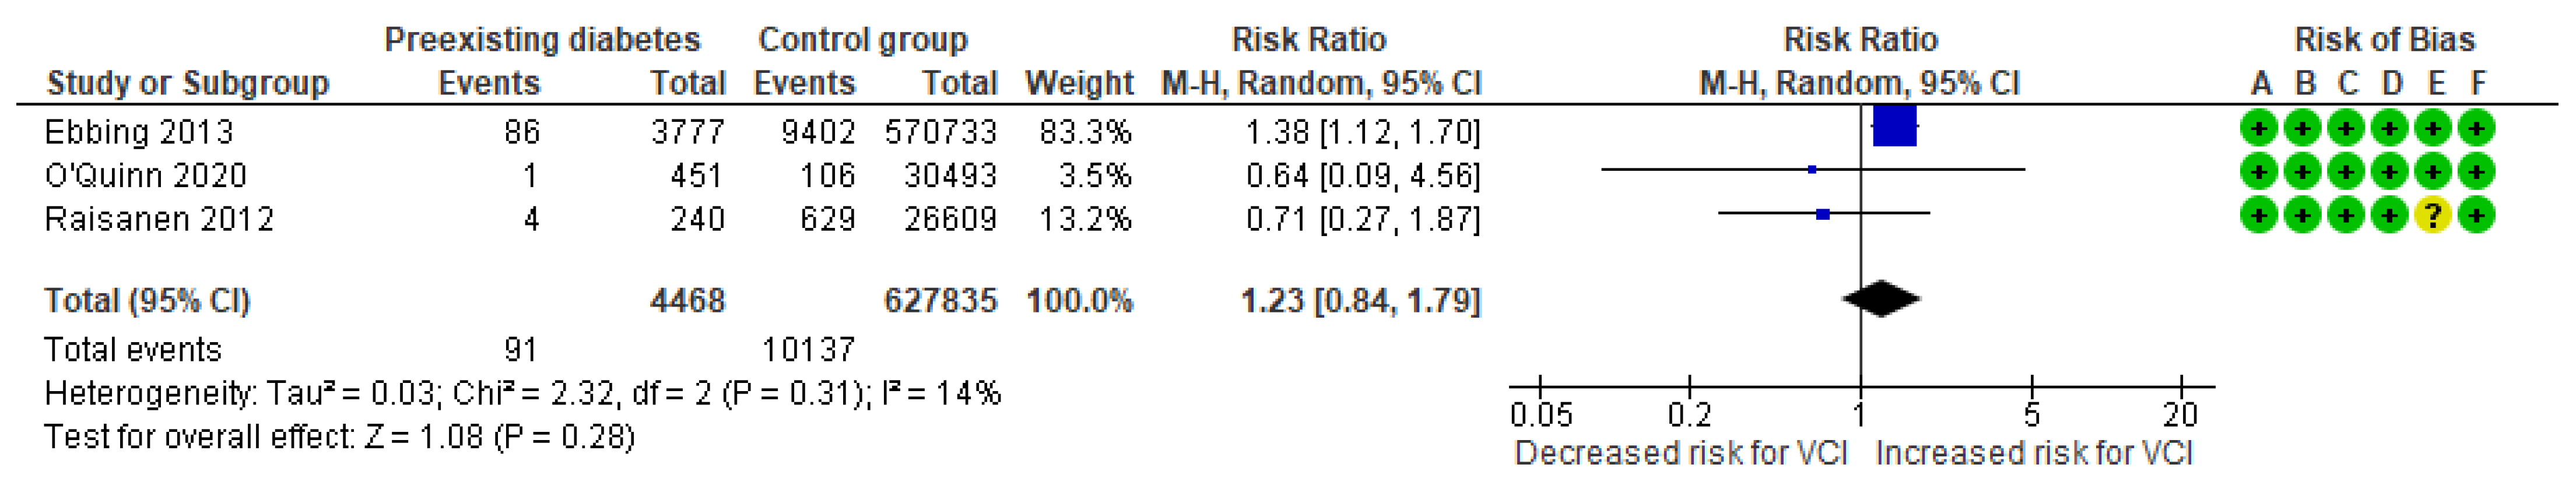Click the small blue Raisanen 2012 marker
The height and width of the screenshot is (489, 2576).
pyautogui.click(x=1823, y=214)
